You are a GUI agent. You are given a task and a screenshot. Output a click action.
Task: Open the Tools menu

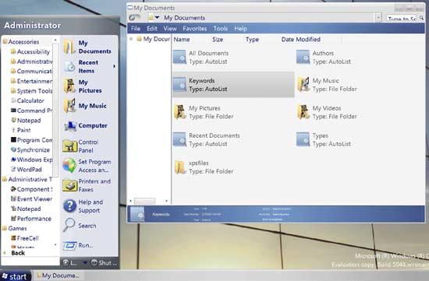(x=220, y=28)
